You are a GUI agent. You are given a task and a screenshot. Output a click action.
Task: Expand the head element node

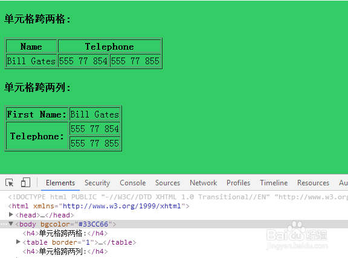(11, 214)
